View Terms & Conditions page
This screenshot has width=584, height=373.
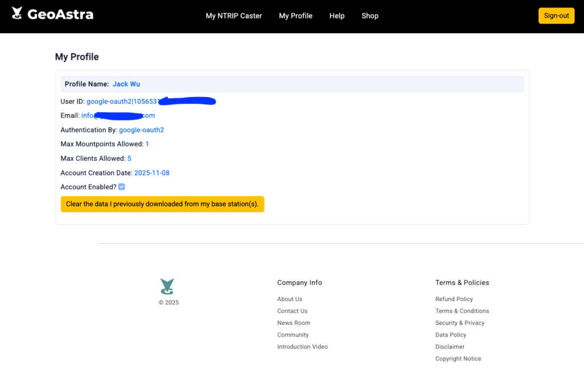click(462, 311)
